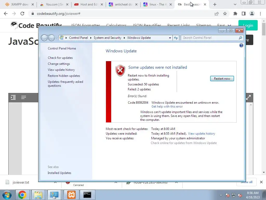266x200 pixels.
Task: Open a new Chrome tab with plus
Action: (x=215, y=5)
